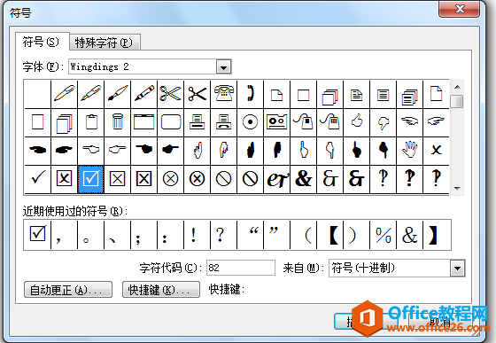Pick the bold prohibition sign symbol
Viewport: 496px width, 343px height.
250,179
